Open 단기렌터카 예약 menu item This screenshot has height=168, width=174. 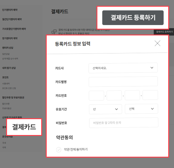tap(10, 10)
